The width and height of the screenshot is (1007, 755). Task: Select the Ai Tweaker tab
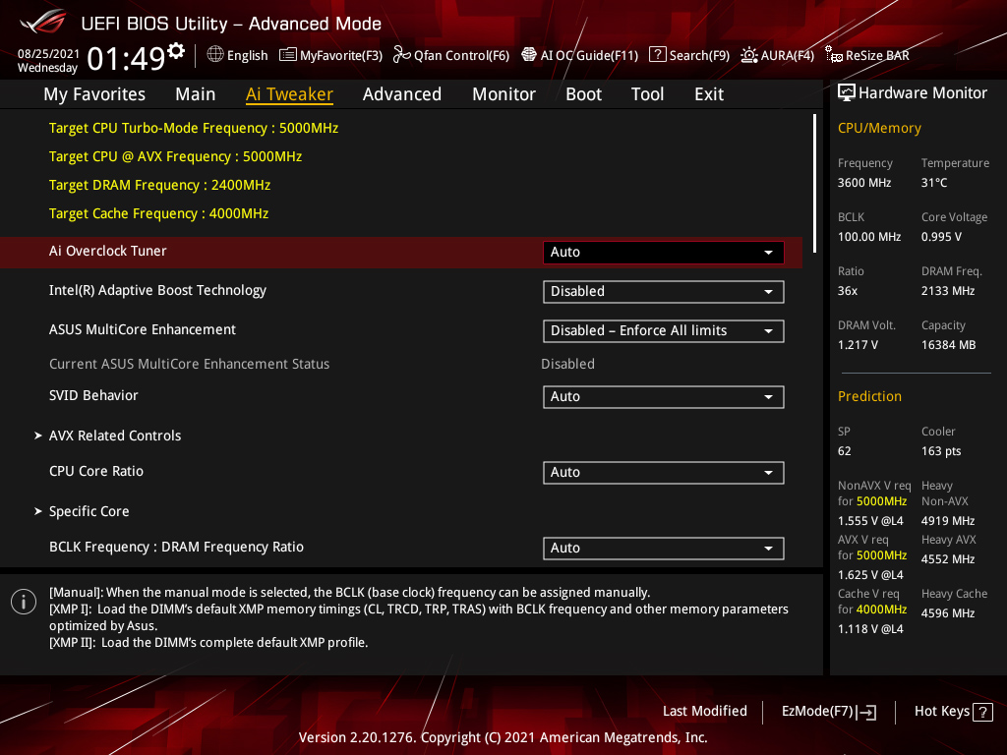[x=289, y=94]
